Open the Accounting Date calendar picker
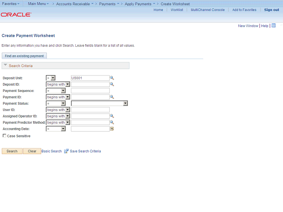The image size is (283, 212). pos(112,129)
